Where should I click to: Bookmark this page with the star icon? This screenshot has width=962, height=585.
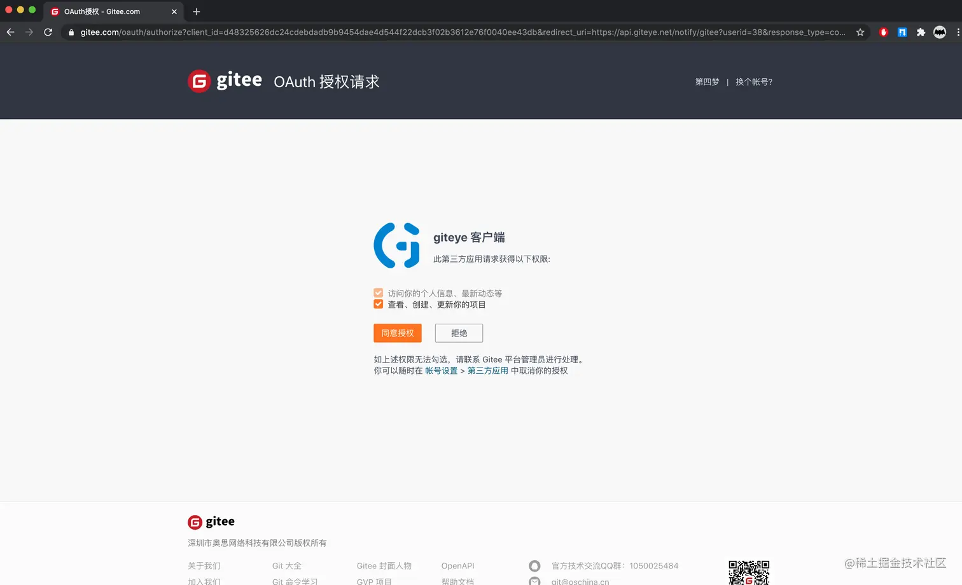click(860, 32)
